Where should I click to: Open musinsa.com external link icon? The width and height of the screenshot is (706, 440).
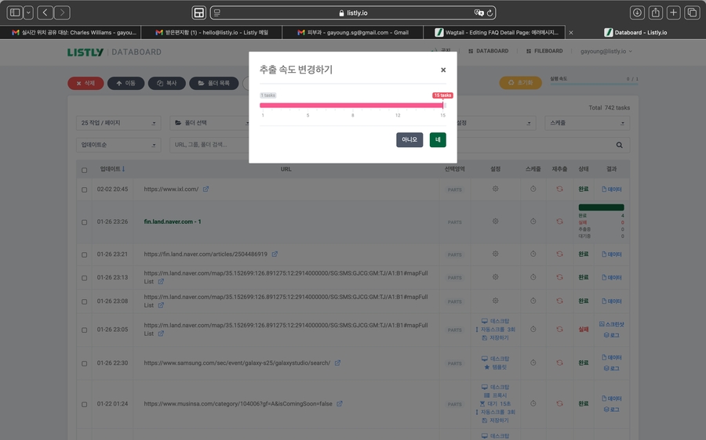(x=340, y=404)
